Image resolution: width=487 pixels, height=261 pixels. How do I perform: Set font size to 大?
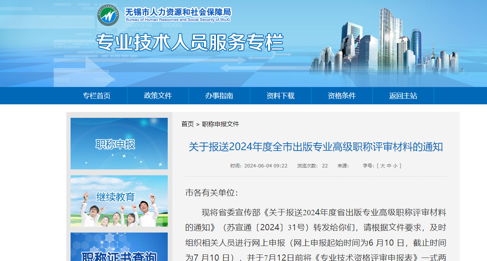coord(383,166)
